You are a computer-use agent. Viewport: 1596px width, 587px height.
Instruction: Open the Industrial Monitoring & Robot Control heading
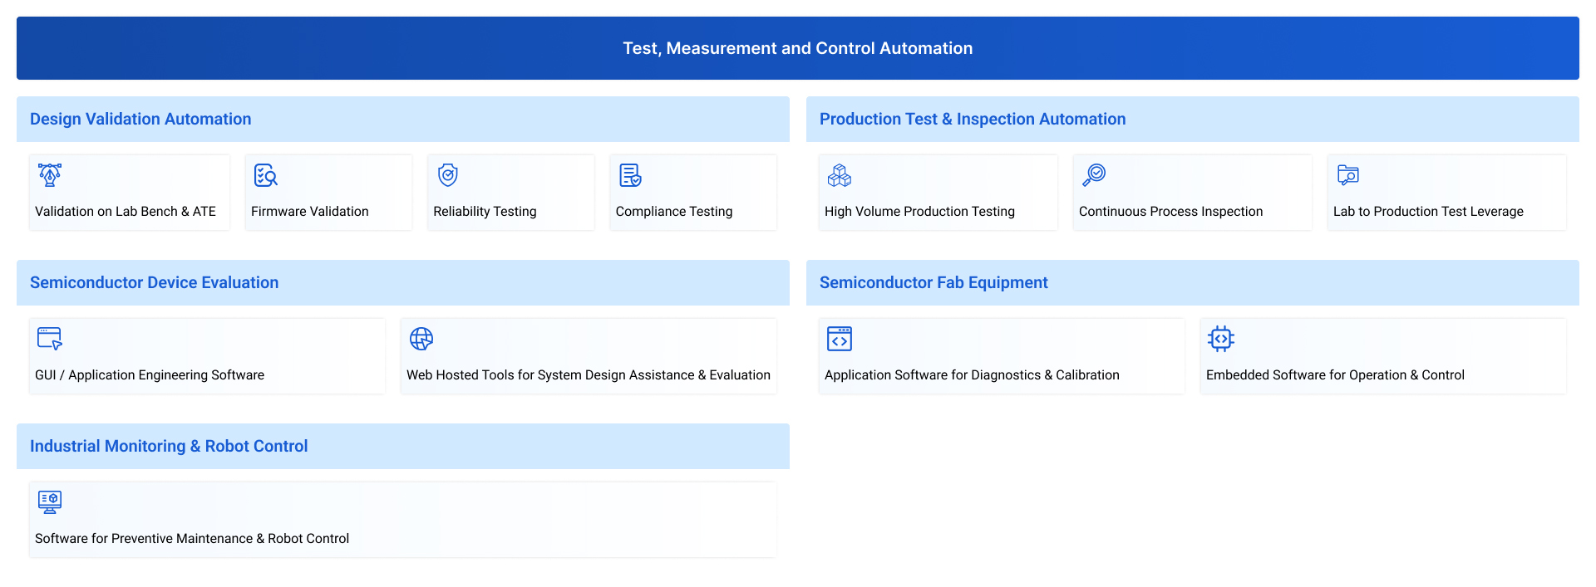tap(169, 446)
